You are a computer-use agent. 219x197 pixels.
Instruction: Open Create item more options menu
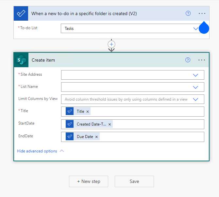click(x=202, y=60)
